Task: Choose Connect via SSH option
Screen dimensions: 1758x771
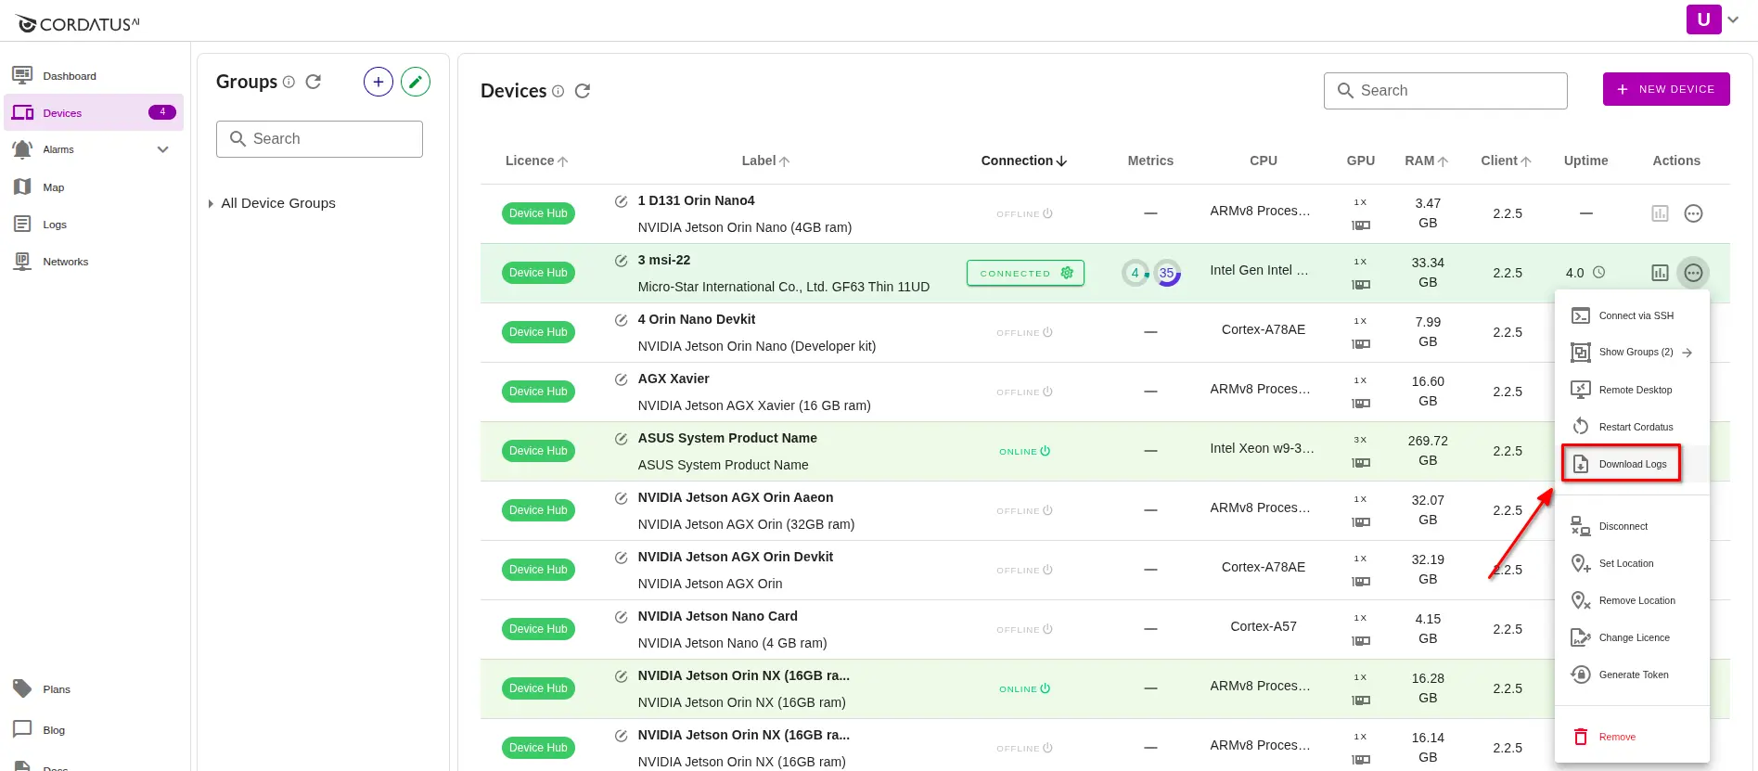Action: [1636, 315]
